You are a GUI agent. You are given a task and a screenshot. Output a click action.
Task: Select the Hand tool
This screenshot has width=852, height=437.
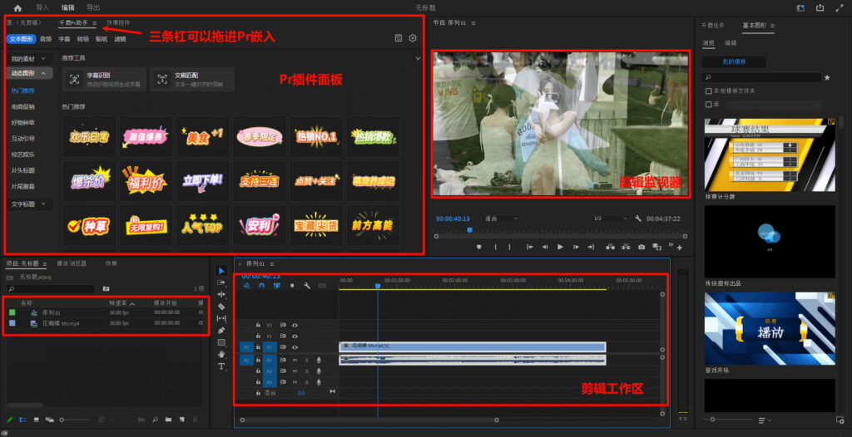(221, 355)
